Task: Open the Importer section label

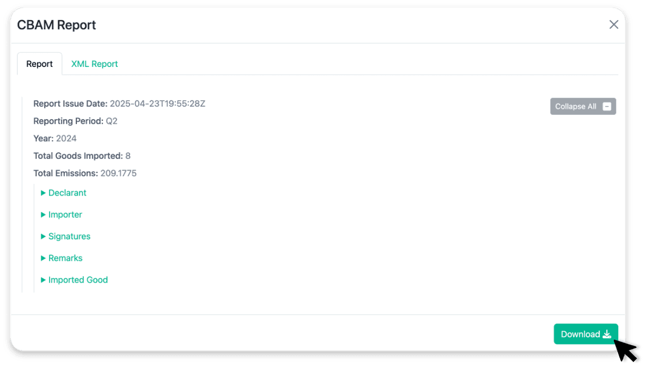Action: [x=65, y=214]
